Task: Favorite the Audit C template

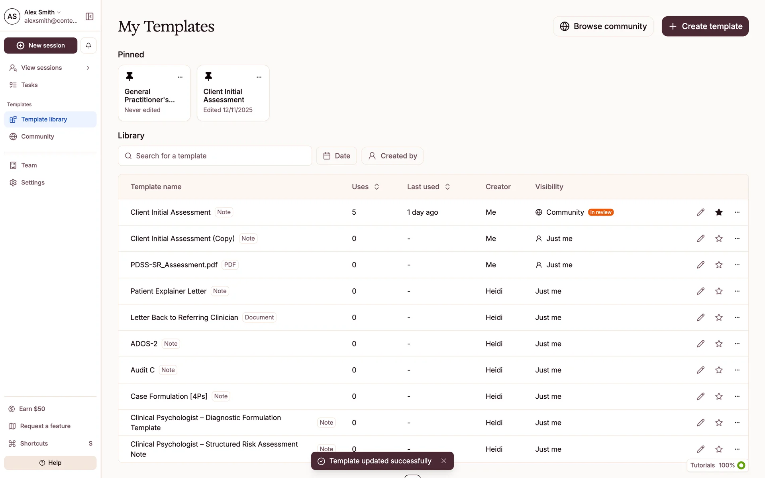Action: point(719,370)
